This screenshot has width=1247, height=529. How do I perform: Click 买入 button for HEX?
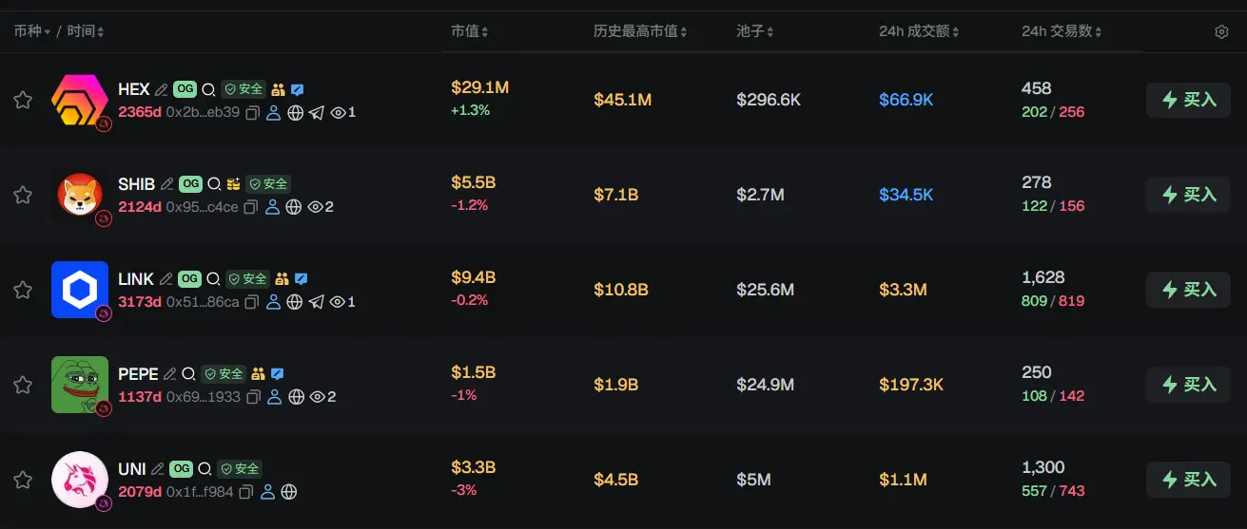click(x=1189, y=100)
